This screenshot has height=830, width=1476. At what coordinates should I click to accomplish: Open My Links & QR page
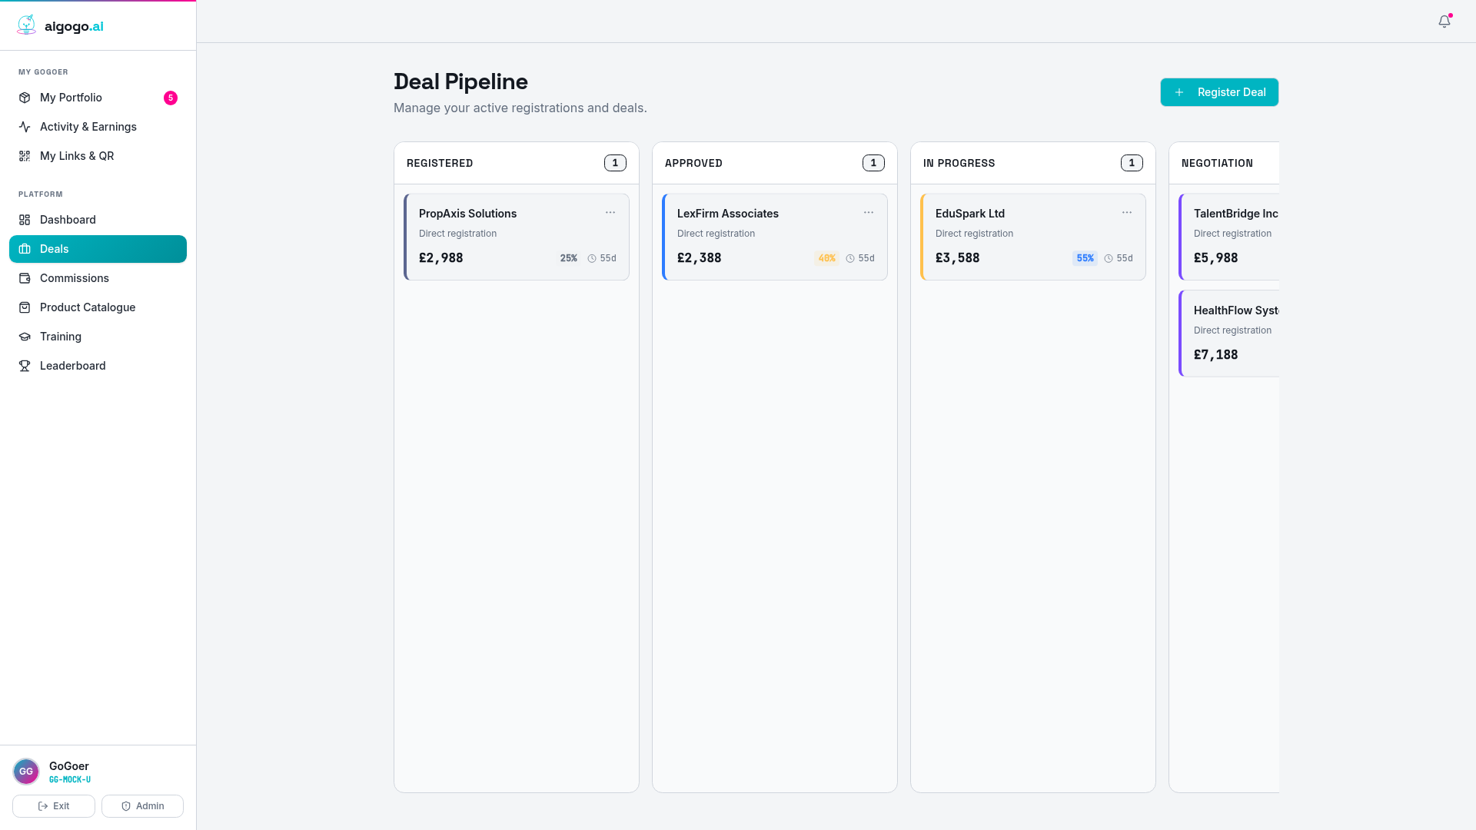(98, 156)
